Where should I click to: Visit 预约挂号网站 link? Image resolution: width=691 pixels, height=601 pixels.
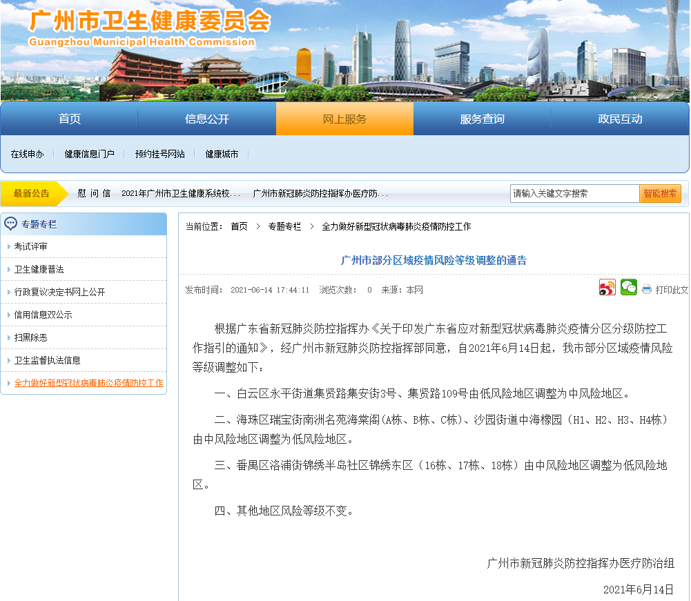(159, 155)
